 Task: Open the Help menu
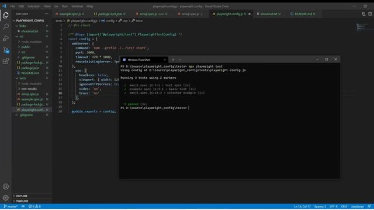pos(90,6)
